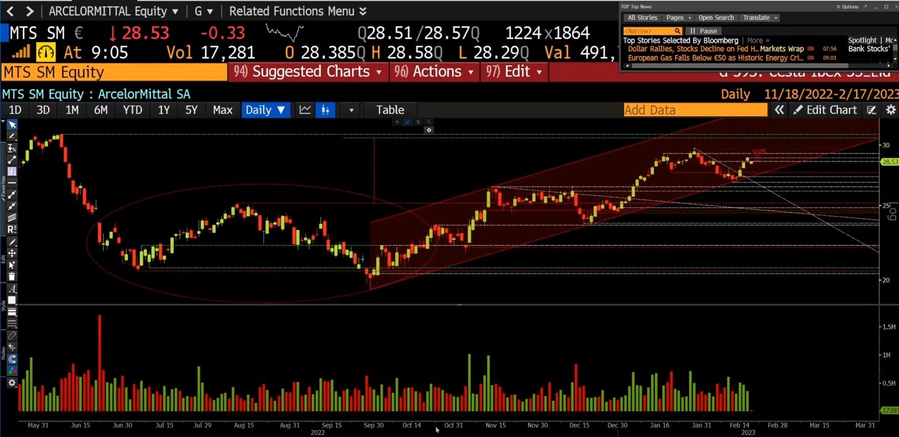Select the 3D range tab
899x437 pixels.
(43, 110)
